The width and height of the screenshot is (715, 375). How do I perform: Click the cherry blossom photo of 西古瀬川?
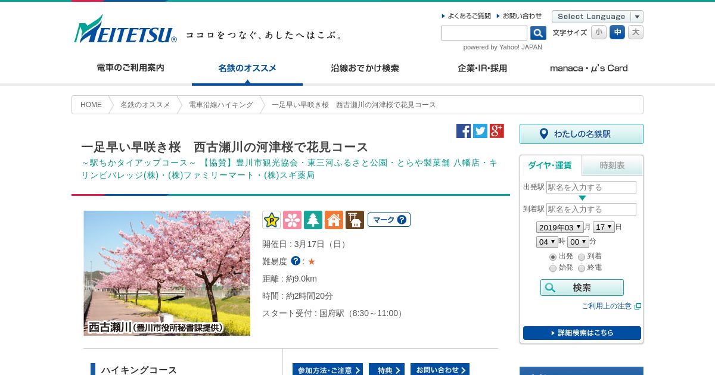(x=167, y=273)
